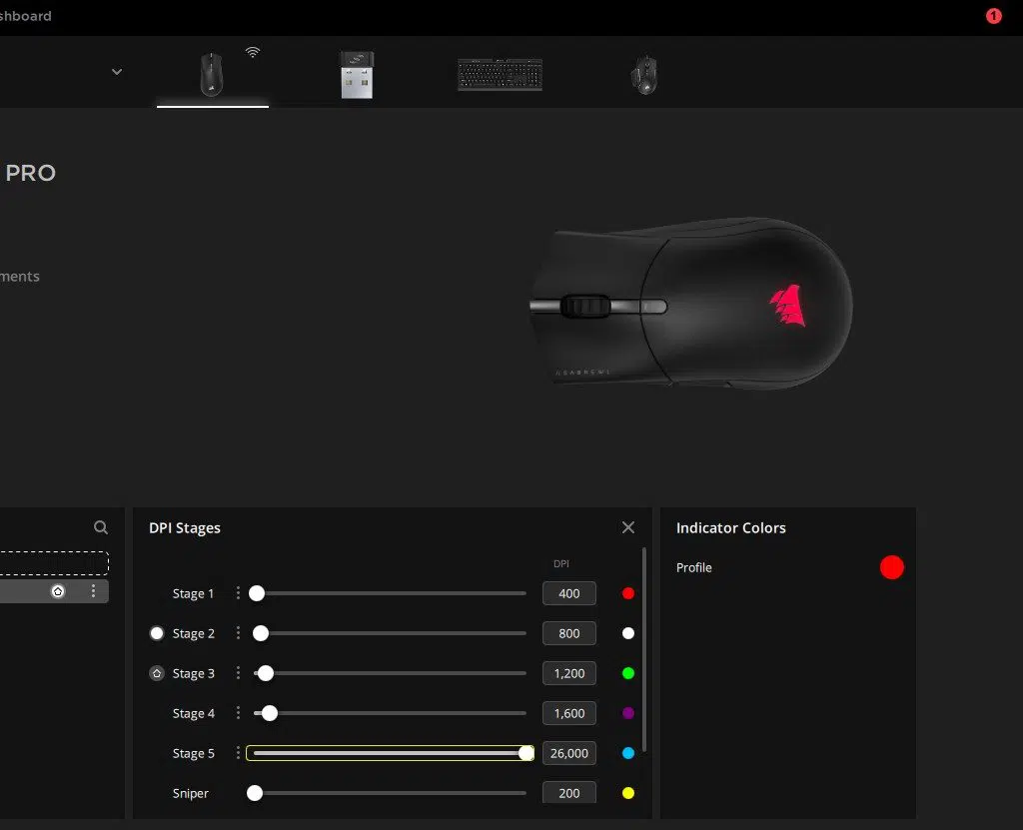Image resolution: width=1023 pixels, height=830 pixels.
Task: Select the Stage 2 radio indicator
Action: 157,633
